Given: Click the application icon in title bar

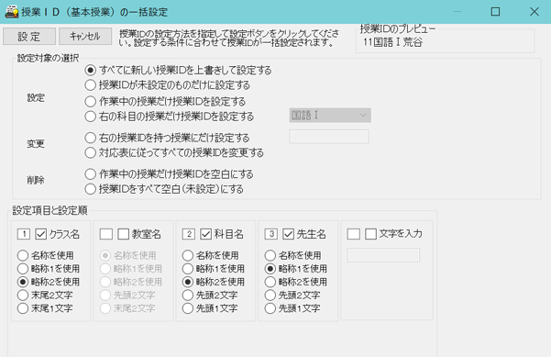Looking at the screenshot, I should pos(12,12).
